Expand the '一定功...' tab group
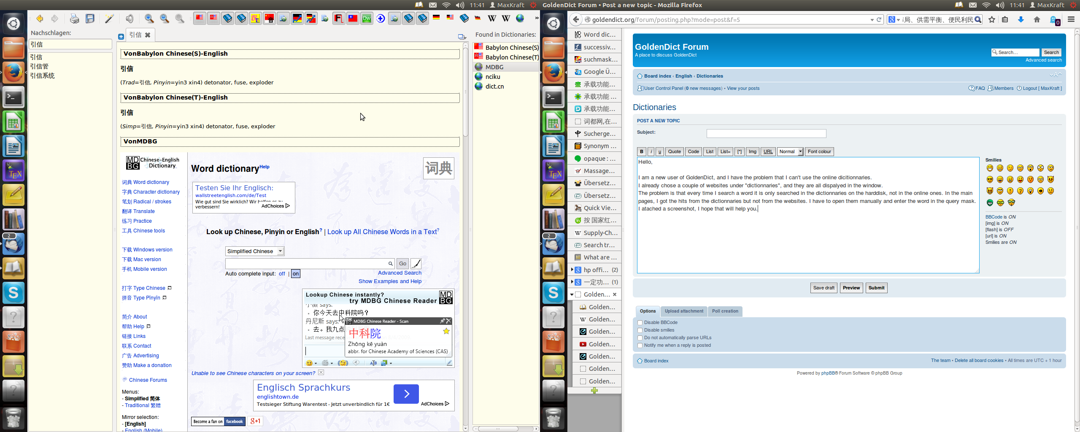The image size is (1080, 432). [x=572, y=282]
